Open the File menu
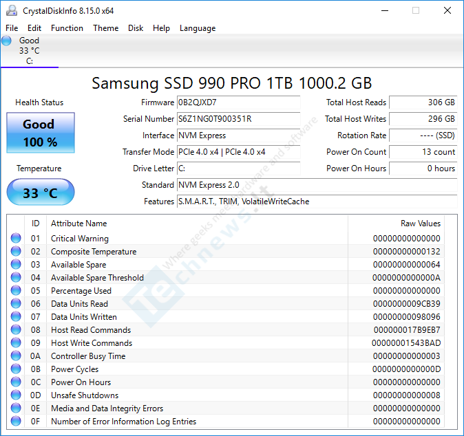Viewport: 464px width, 436px height. [12, 28]
